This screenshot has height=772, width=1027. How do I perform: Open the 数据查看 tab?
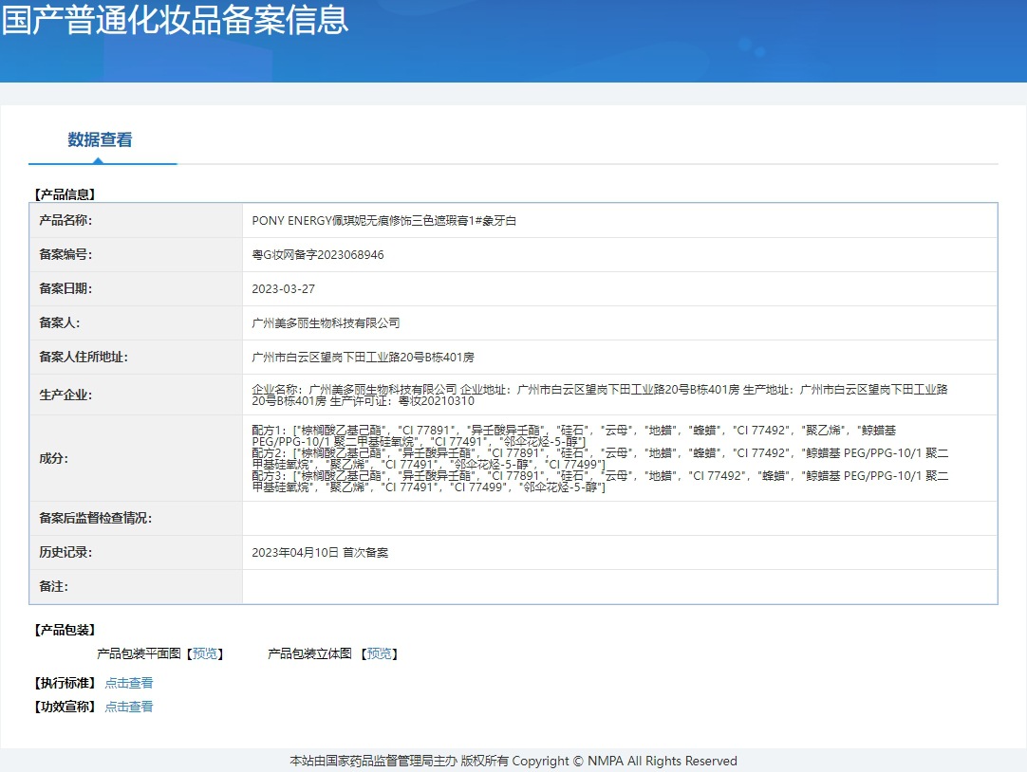101,139
